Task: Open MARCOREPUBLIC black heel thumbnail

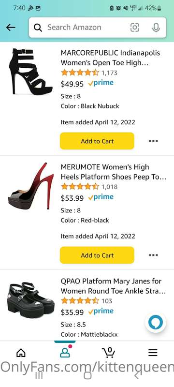Action: 31,72
